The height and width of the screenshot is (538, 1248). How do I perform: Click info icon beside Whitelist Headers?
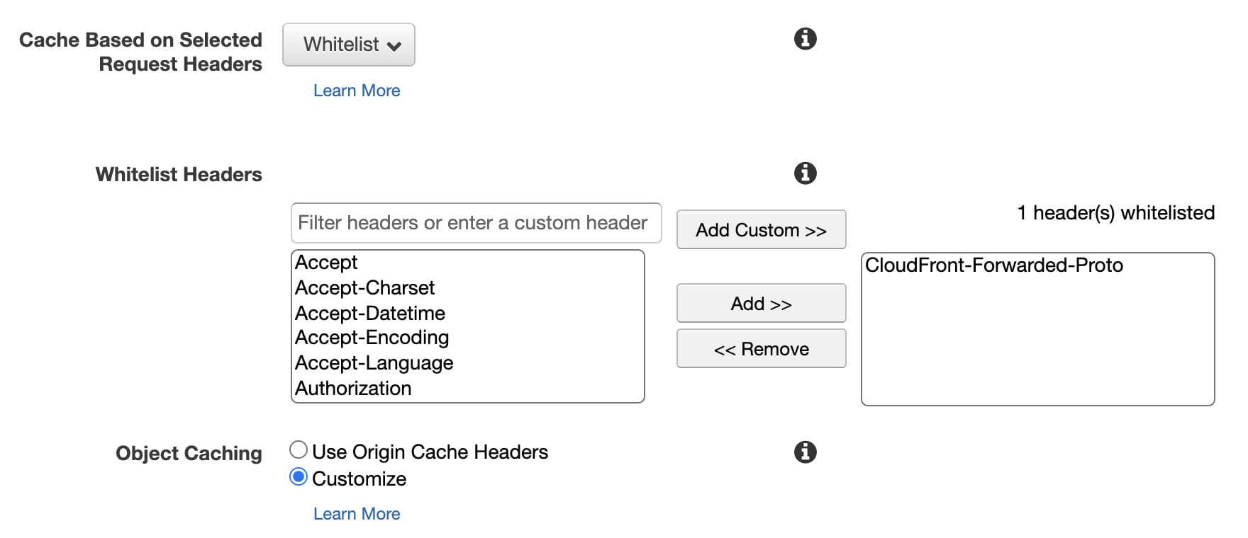point(805,173)
